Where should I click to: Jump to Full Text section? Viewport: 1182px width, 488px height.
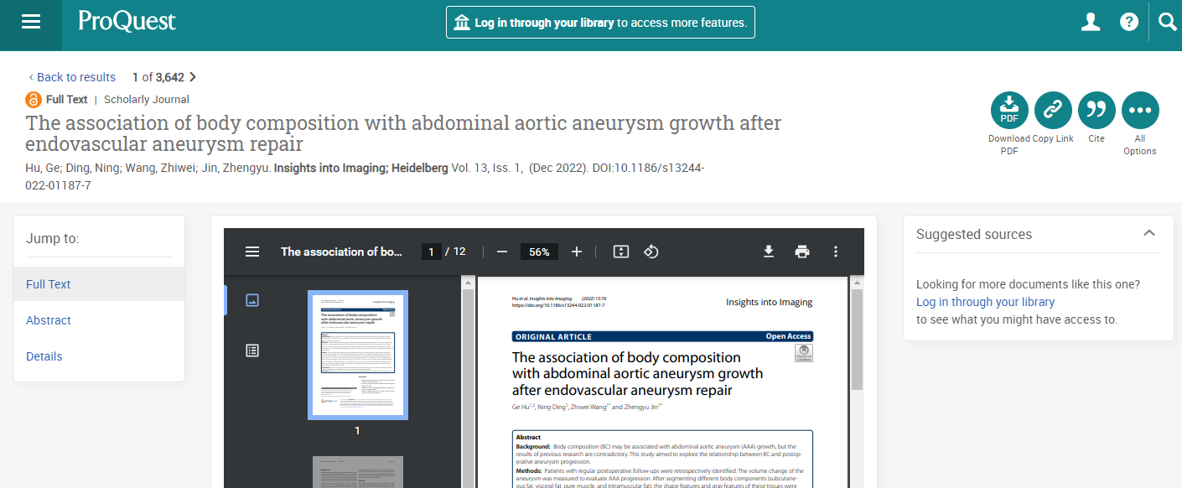[x=99, y=284]
